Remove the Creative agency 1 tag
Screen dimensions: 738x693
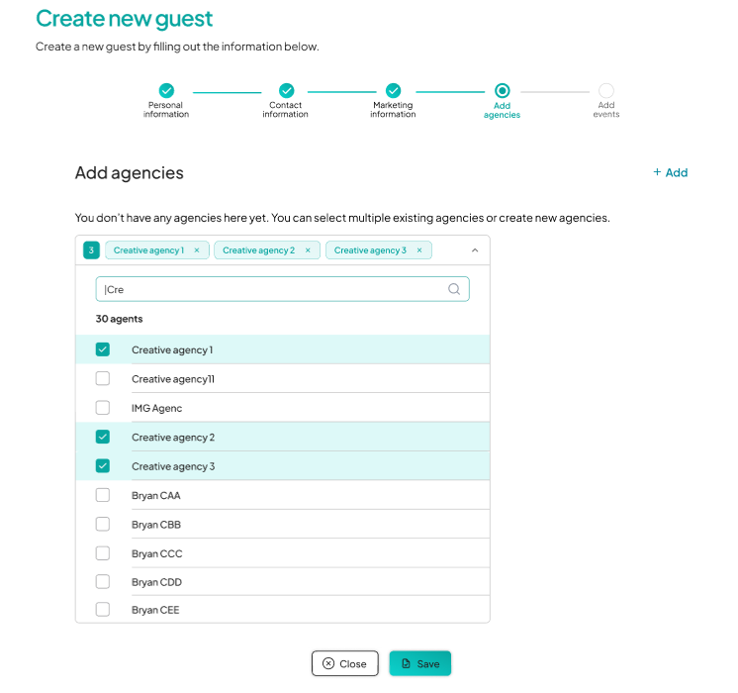[x=197, y=250]
